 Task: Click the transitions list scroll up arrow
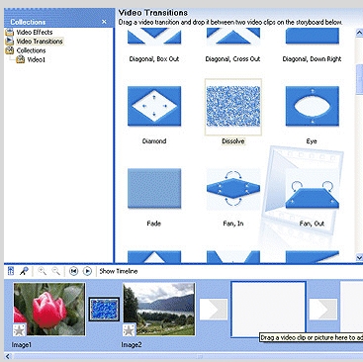(x=359, y=33)
